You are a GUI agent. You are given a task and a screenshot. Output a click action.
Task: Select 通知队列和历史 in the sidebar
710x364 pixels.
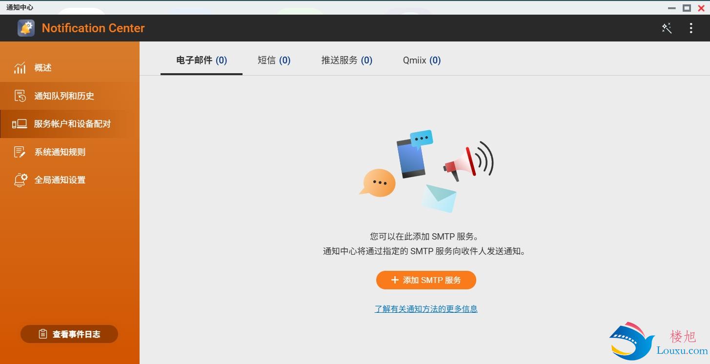pyautogui.click(x=70, y=96)
